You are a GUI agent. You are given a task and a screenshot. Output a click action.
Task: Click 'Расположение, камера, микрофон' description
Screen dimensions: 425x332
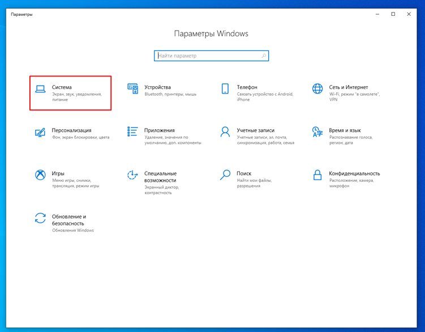[351, 183]
